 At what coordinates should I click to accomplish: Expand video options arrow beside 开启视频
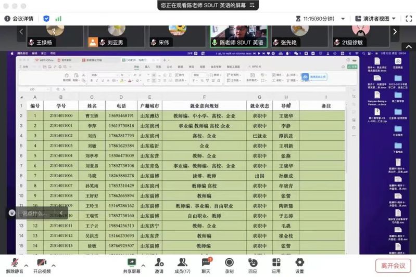[x=53, y=265]
